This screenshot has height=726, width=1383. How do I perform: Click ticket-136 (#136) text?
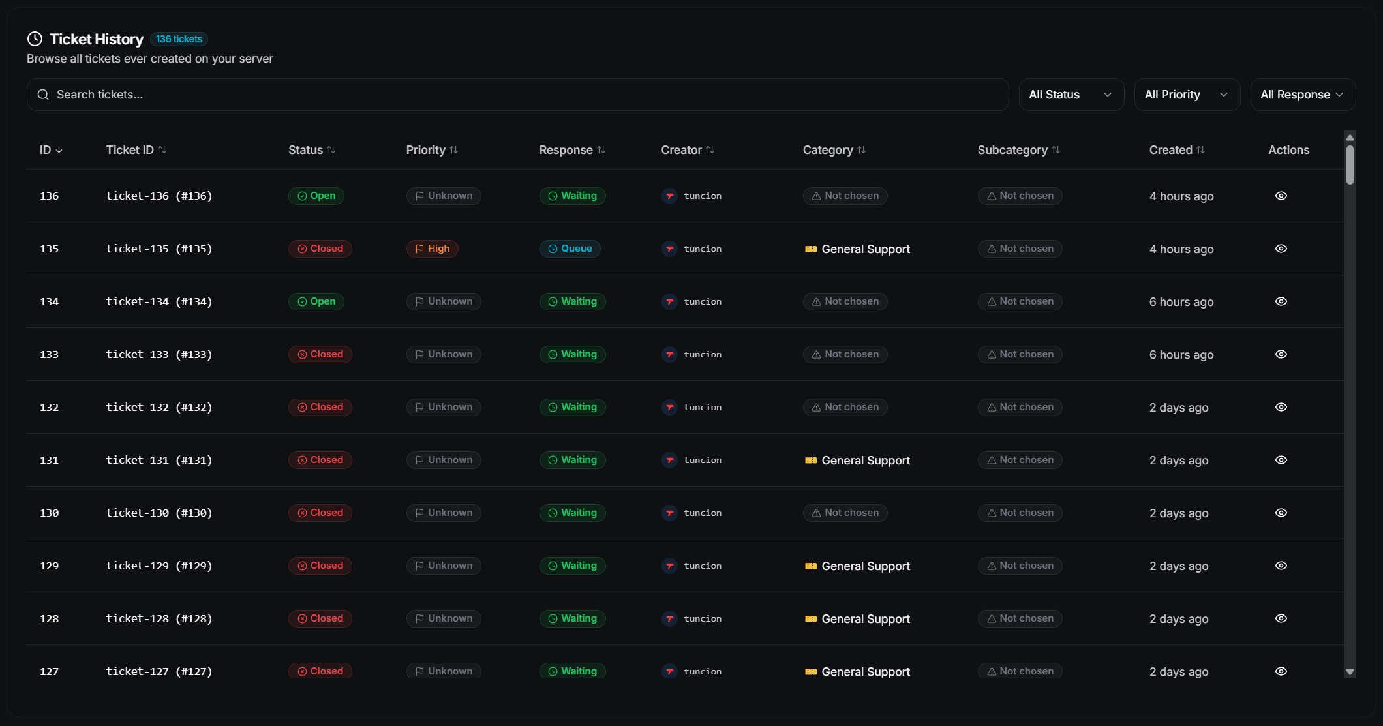pyautogui.click(x=159, y=196)
